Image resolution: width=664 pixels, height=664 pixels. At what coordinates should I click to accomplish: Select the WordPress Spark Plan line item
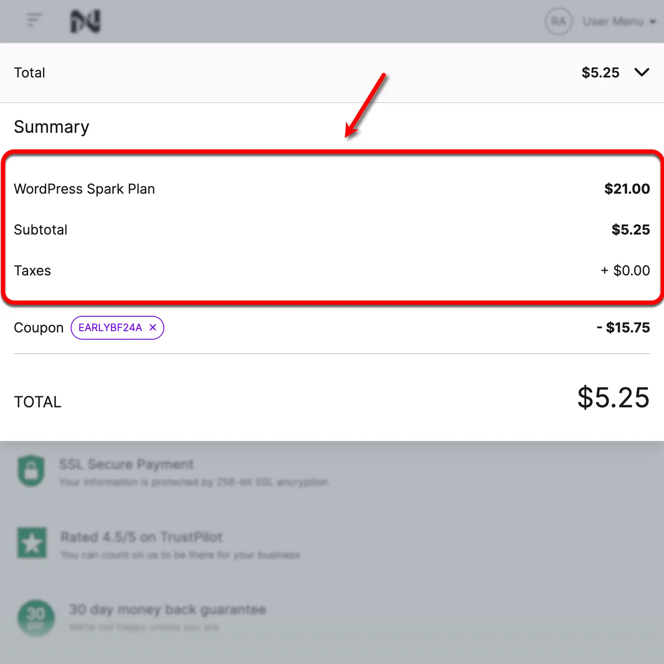coord(85,189)
